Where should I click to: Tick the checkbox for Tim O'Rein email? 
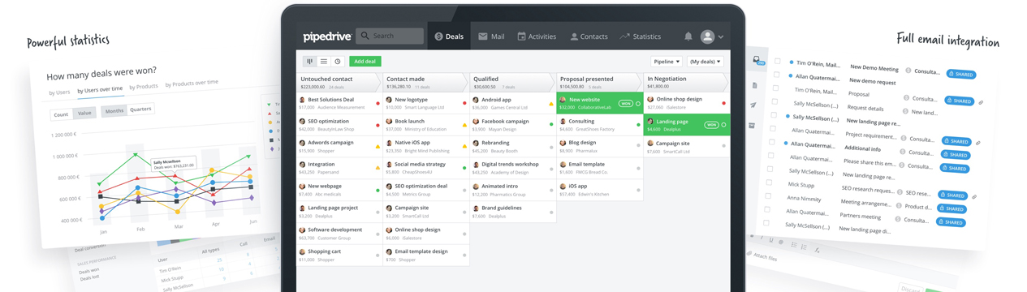tap(778, 62)
